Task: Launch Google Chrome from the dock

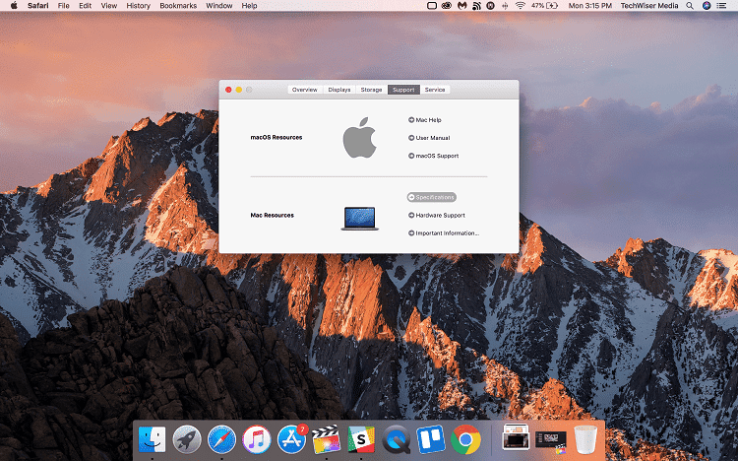Action: (466, 439)
